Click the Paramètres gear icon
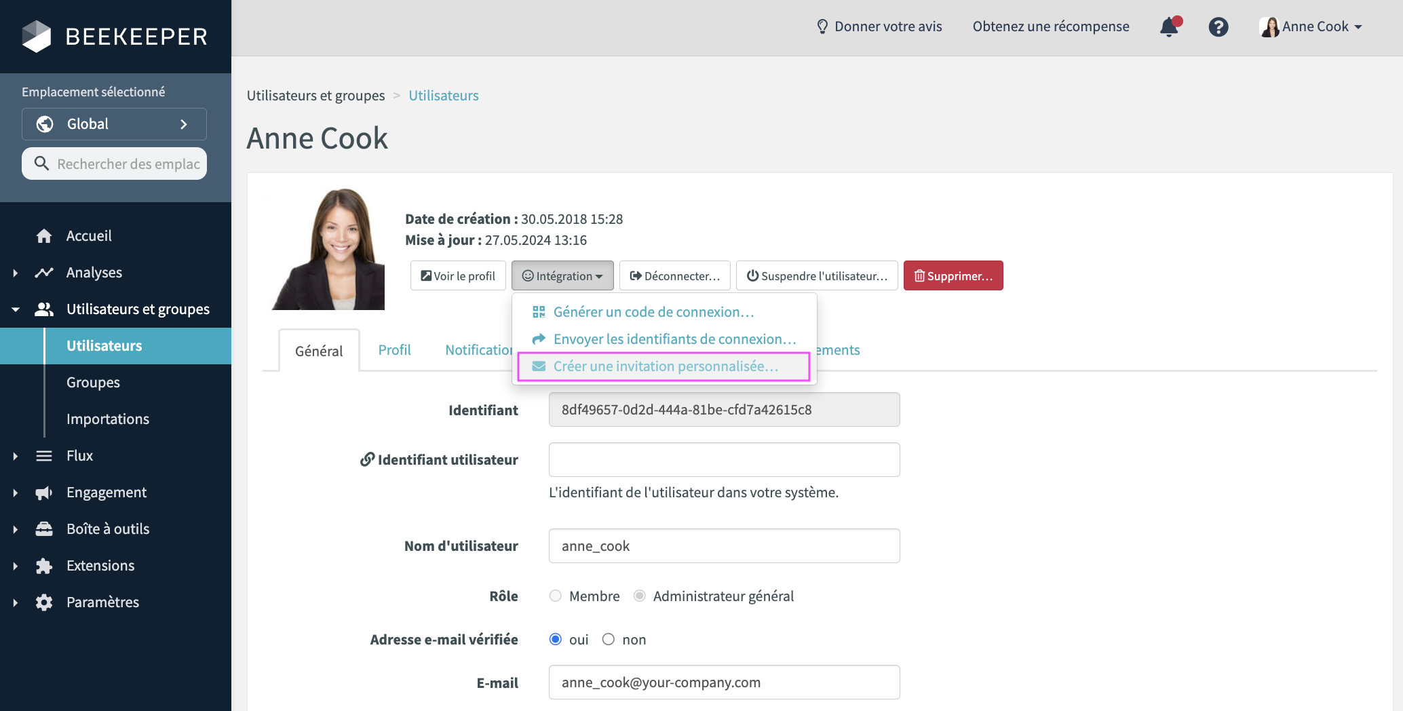Viewport: 1403px width, 711px height. (44, 602)
